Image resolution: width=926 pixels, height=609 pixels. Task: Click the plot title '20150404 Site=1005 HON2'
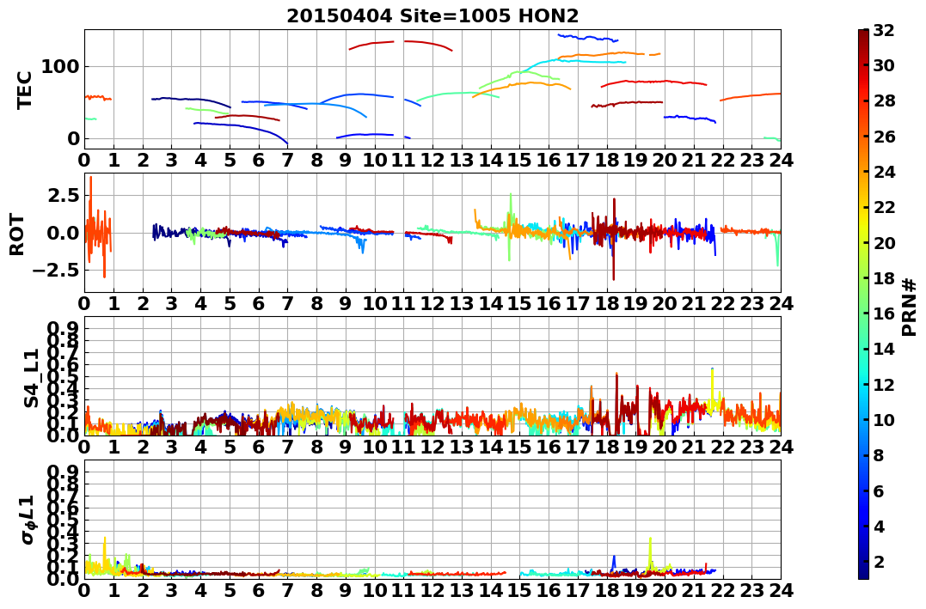tap(432, 16)
